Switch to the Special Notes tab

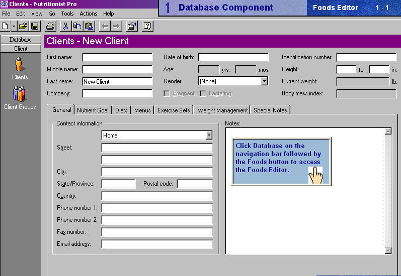click(x=270, y=110)
